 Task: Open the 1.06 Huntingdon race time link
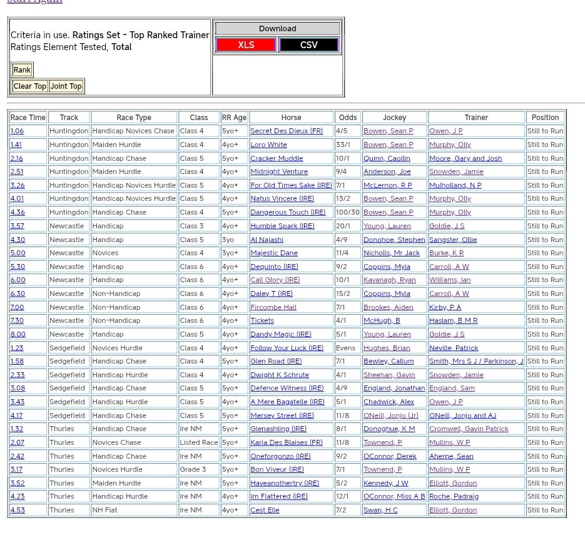click(x=17, y=131)
